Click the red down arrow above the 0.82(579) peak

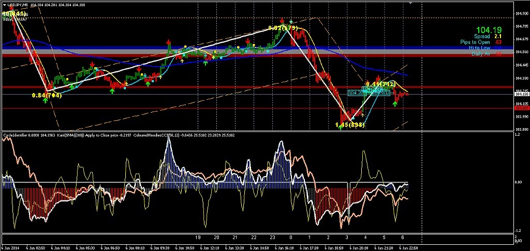click(282, 21)
